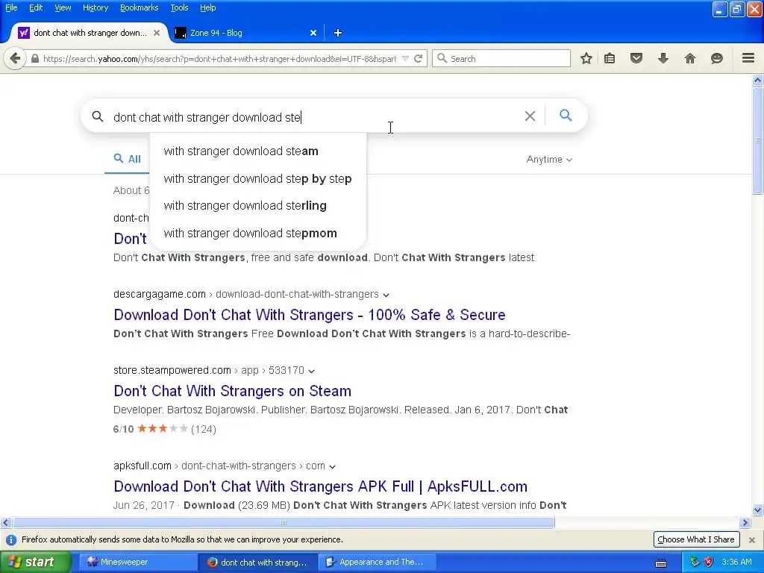The image size is (764, 573).
Task: Open the URL bar history dropdown arrow
Action: (405, 58)
